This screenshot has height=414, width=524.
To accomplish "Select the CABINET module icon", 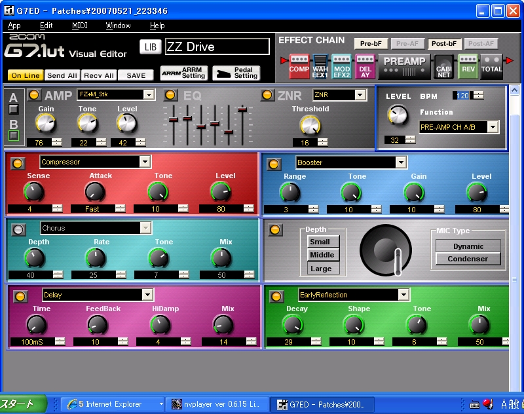I will pyautogui.click(x=444, y=66).
